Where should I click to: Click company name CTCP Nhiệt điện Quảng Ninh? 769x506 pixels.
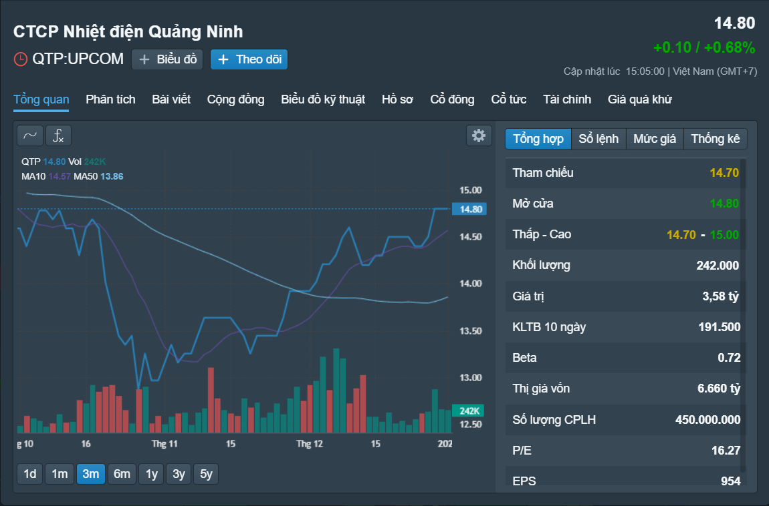(128, 32)
